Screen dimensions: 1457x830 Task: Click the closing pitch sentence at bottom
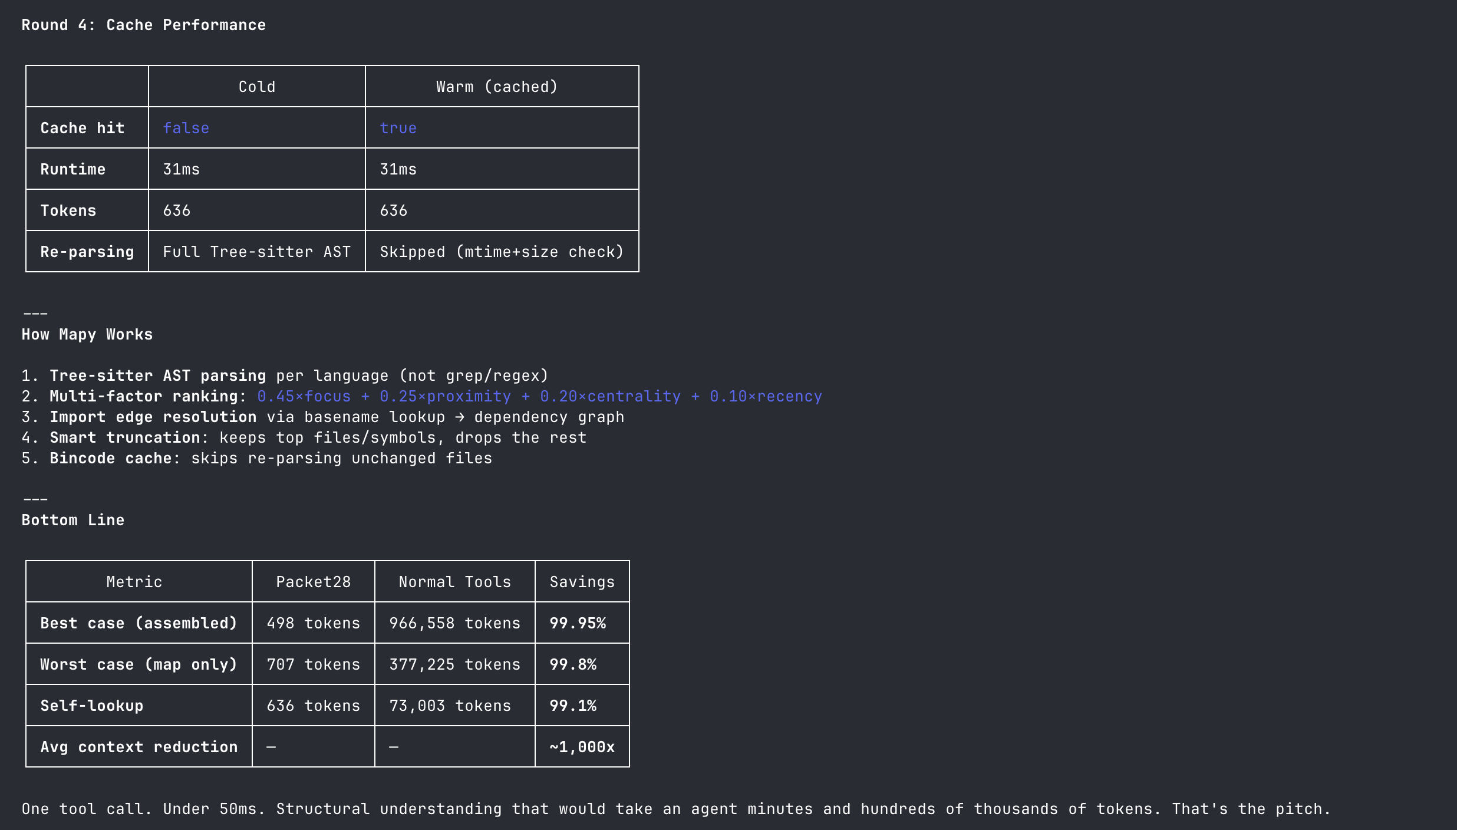click(675, 809)
